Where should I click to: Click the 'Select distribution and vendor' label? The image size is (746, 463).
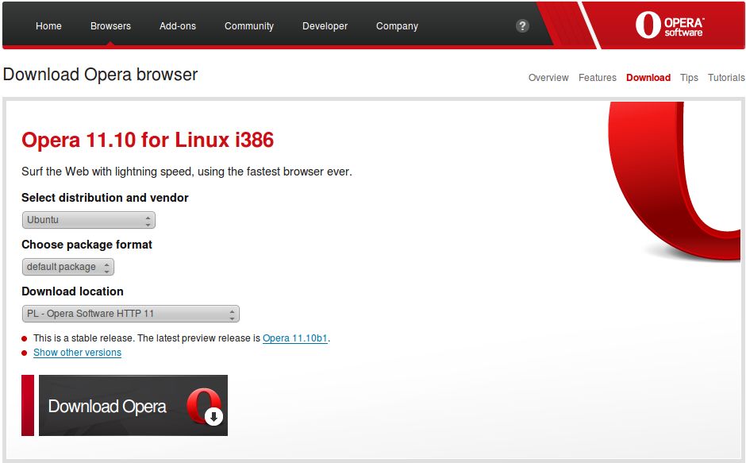coord(105,198)
